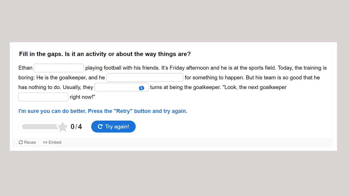Open the Embed link
The height and width of the screenshot is (196, 349).
tap(55, 142)
